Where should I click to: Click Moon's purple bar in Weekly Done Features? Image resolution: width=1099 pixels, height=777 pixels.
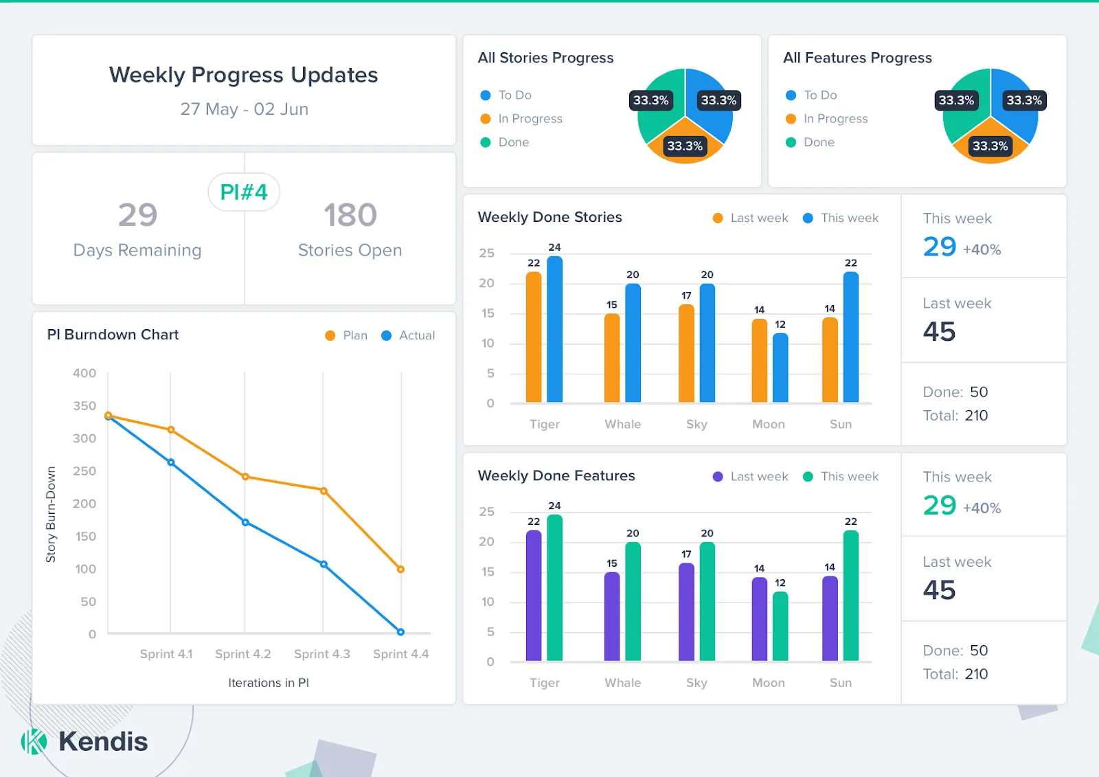pos(759,618)
